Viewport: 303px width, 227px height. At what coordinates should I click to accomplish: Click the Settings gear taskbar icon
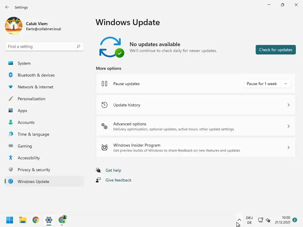click(x=49, y=220)
